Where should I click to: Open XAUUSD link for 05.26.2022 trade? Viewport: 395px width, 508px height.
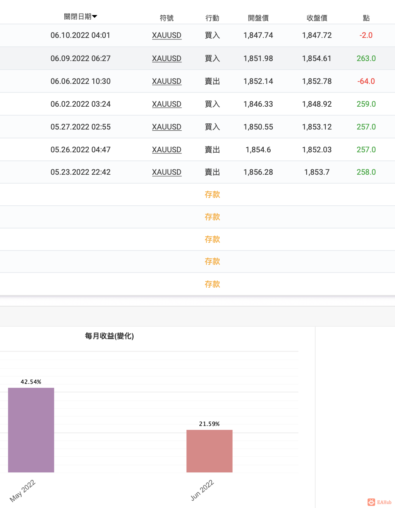point(167,150)
